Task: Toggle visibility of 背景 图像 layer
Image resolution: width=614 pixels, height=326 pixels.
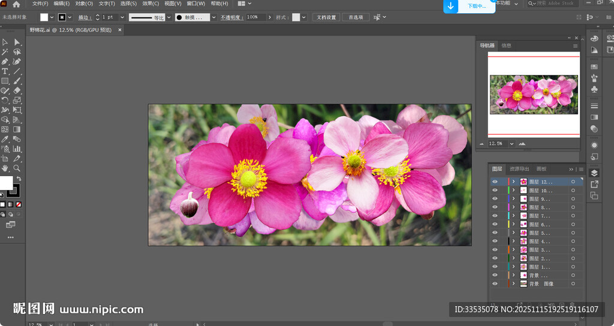Action: point(495,283)
